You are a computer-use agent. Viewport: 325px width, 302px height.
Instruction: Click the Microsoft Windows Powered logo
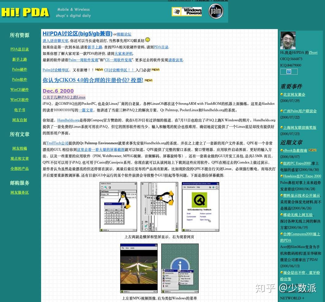tap(187, 12)
